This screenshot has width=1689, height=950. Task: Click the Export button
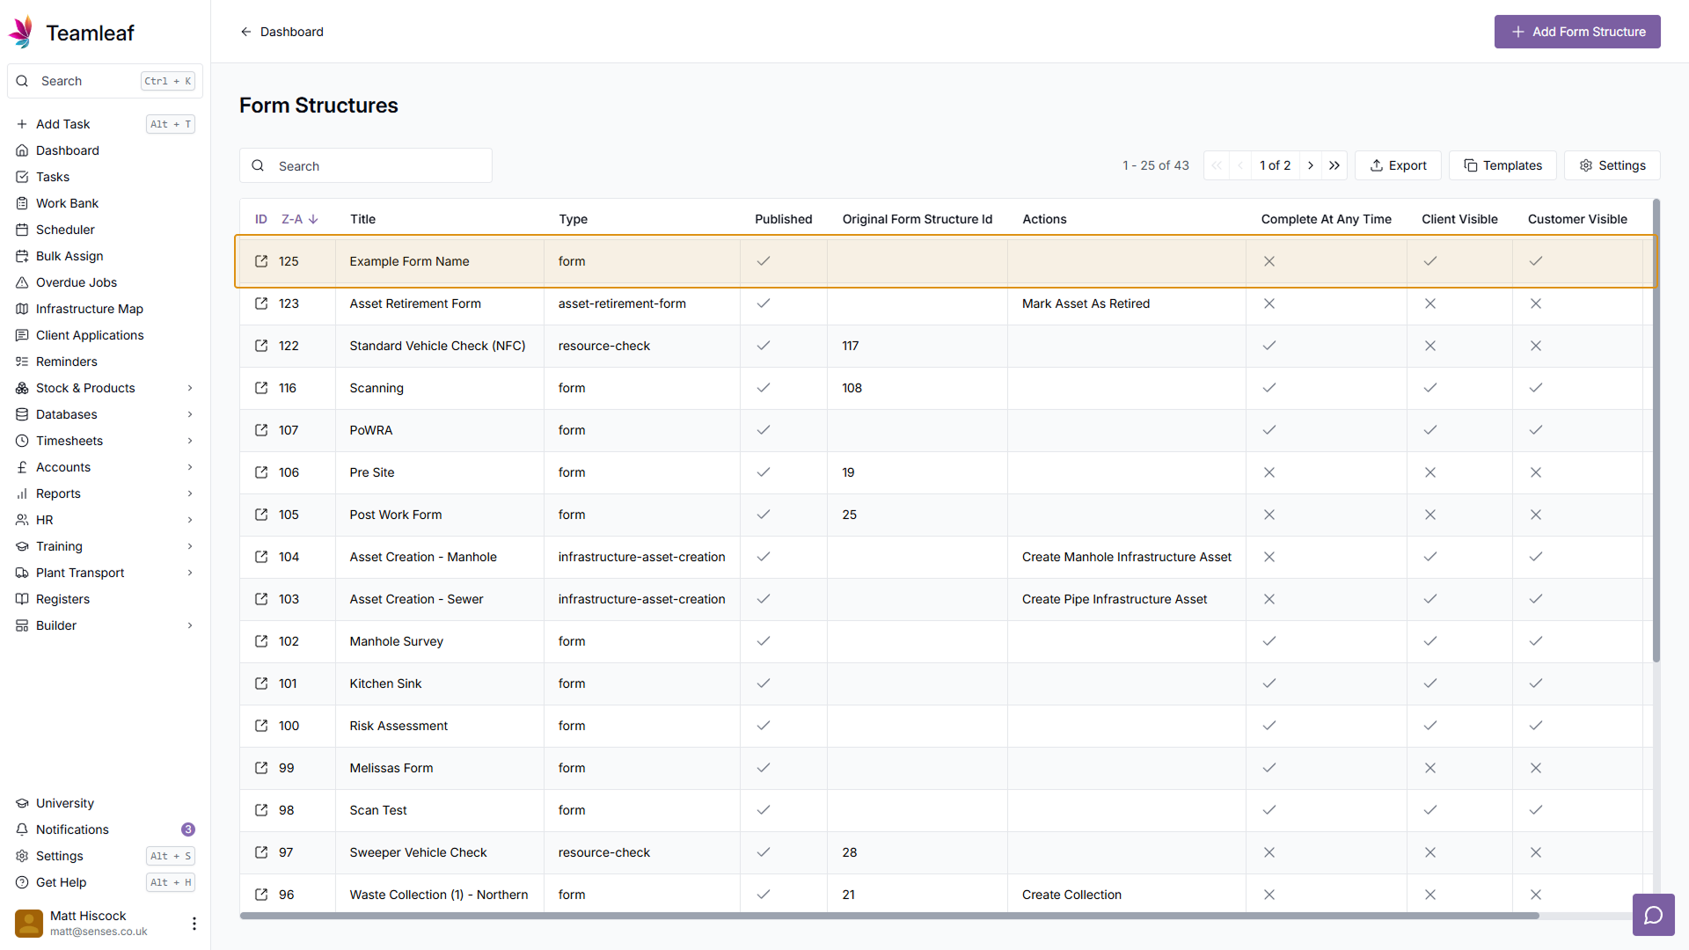(x=1398, y=165)
